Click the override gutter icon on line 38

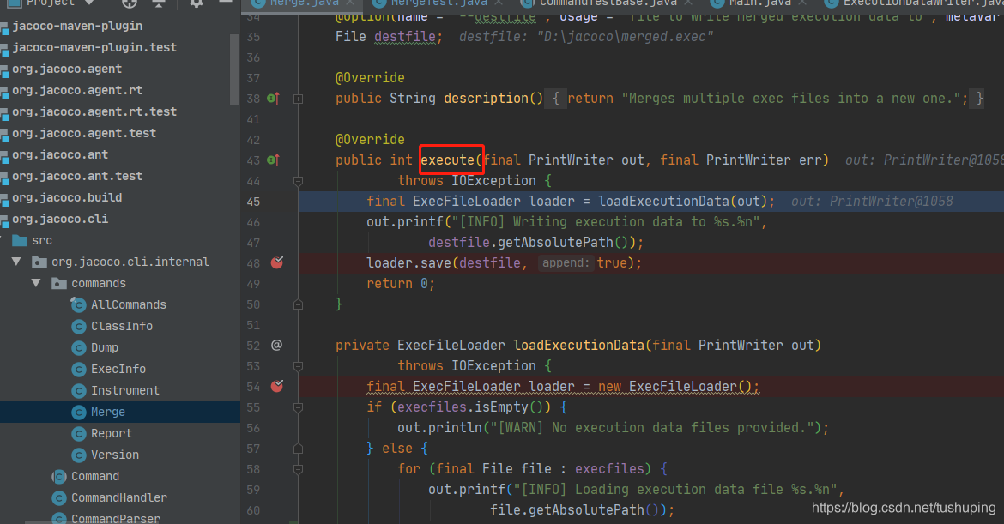tap(273, 99)
